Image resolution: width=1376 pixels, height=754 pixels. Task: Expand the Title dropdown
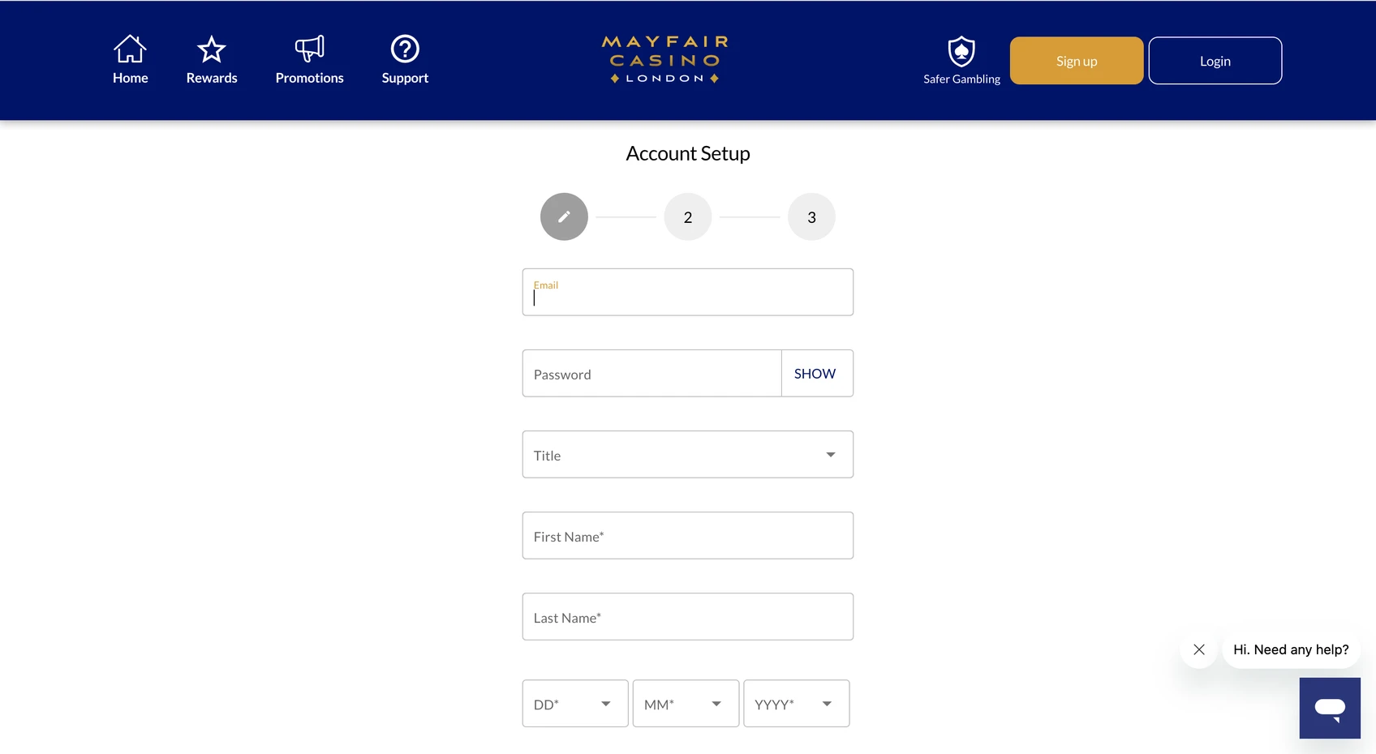pos(688,454)
